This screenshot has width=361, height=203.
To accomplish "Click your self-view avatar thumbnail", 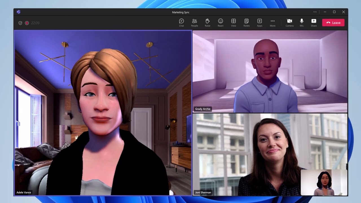I will (324, 182).
